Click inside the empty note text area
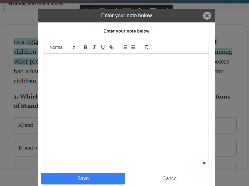249x186 pixels. 126,107
